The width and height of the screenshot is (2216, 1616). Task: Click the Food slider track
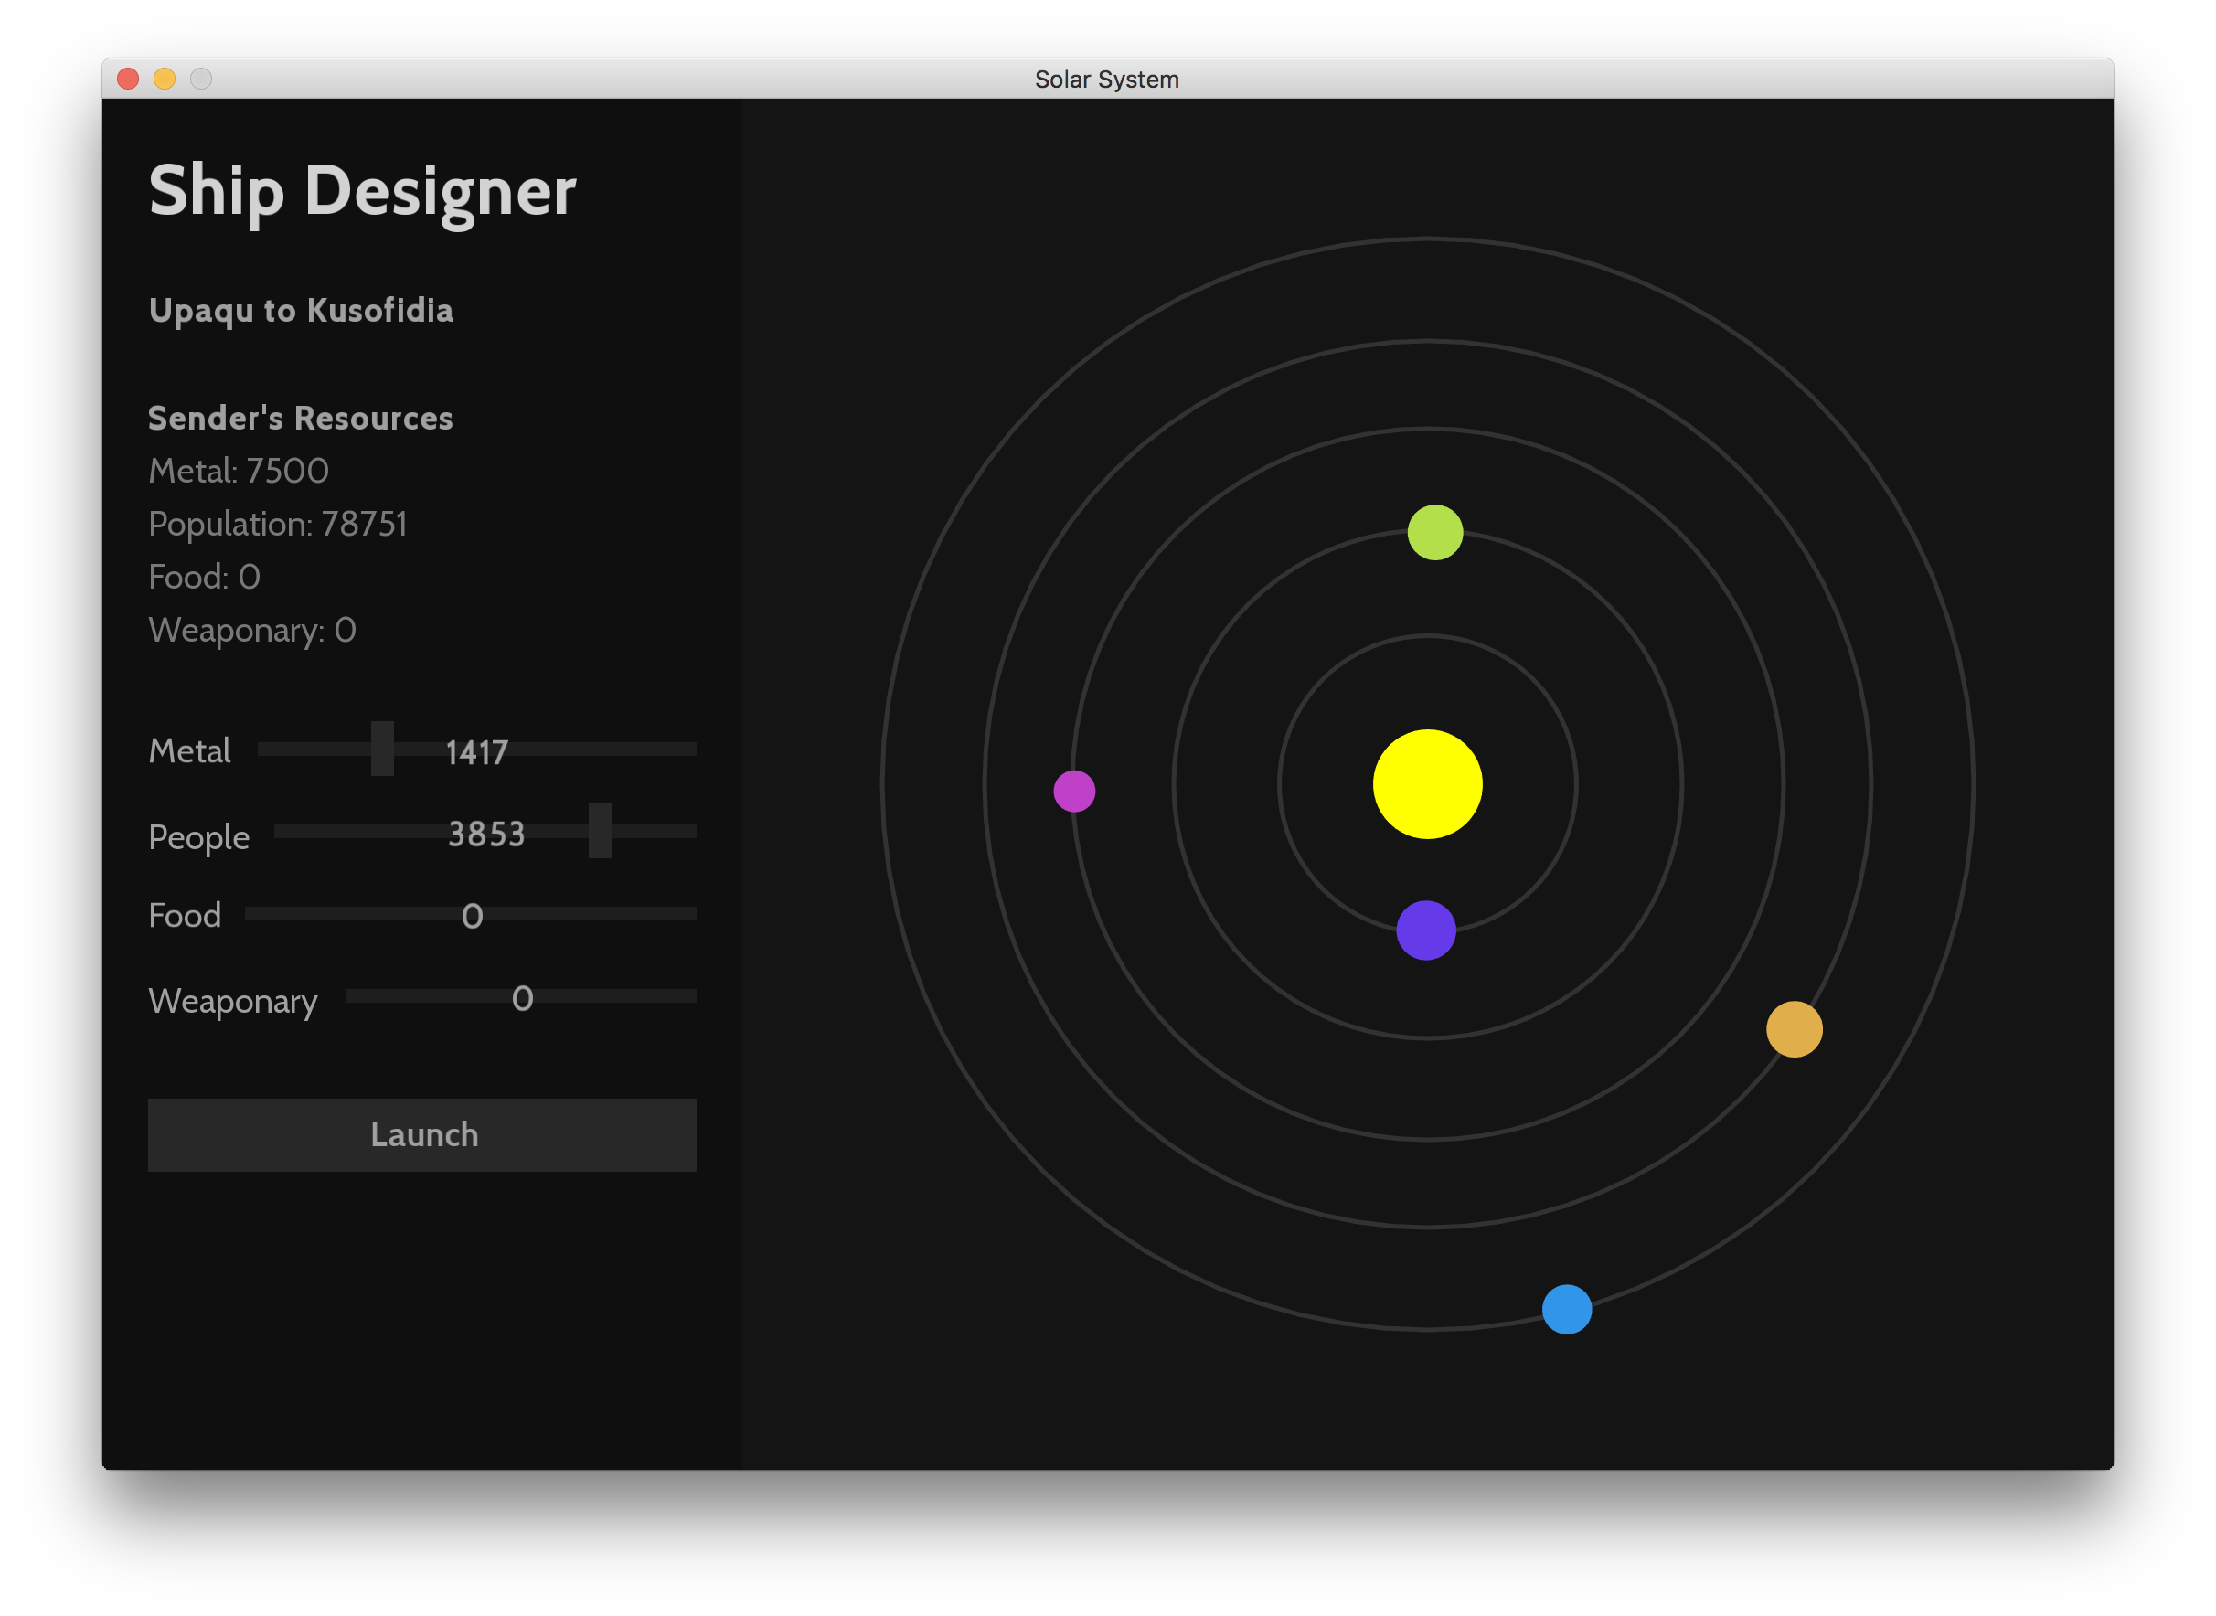587,914
